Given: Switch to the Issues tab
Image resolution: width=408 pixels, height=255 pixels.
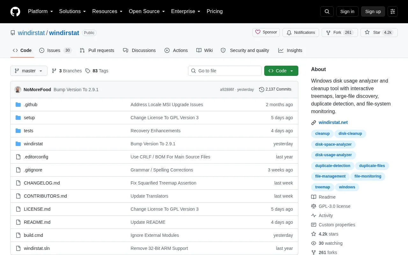Looking at the screenshot, I should (55, 50).
